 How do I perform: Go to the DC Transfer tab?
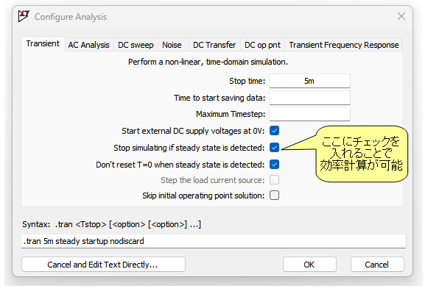pos(214,45)
